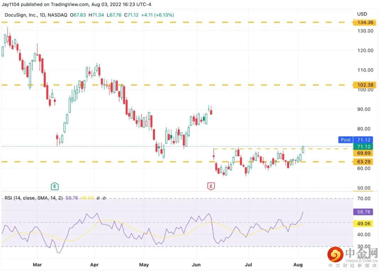Viewport: 383px width, 272px height.
Task: Click the 120.00 price axis tick
Action: click(x=365, y=51)
